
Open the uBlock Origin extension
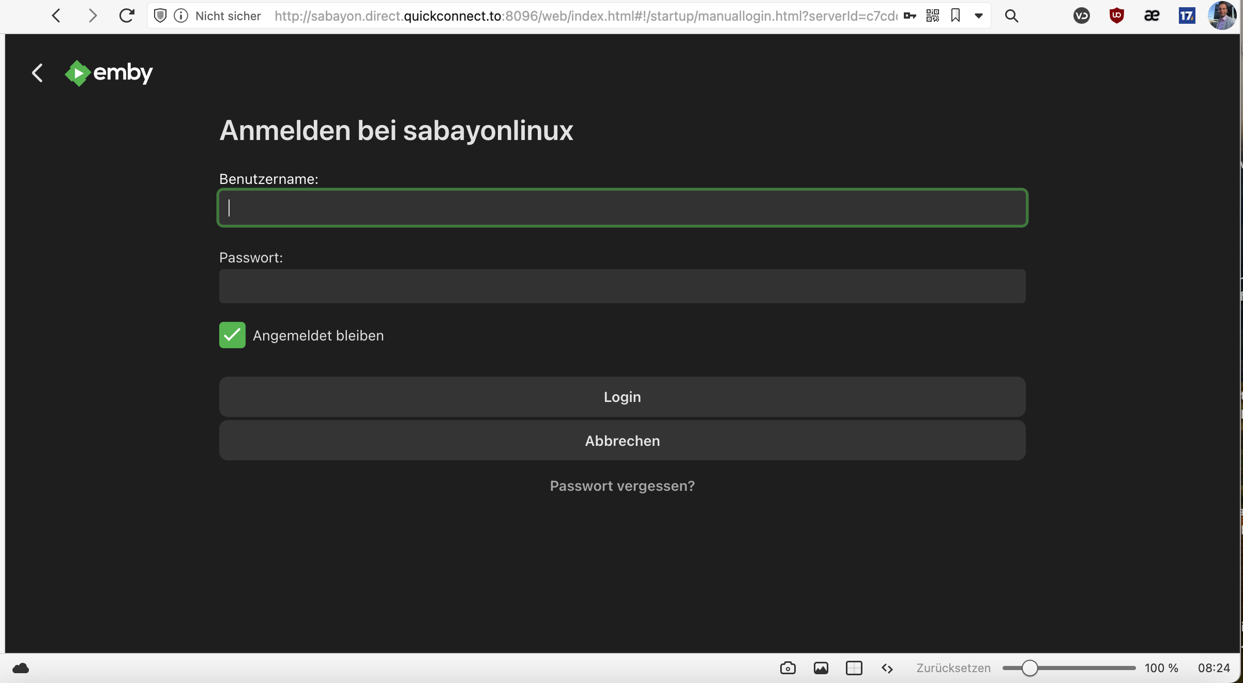tap(1117, 16)
